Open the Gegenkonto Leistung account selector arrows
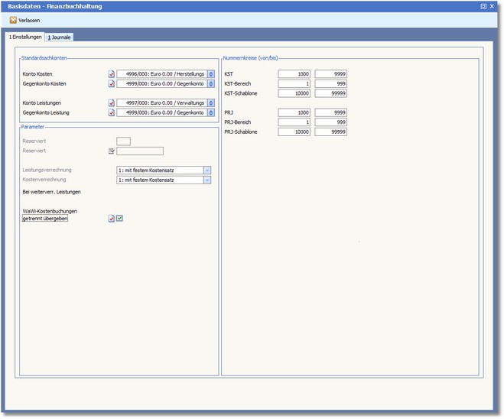504x419 pixels. pyautogui.click(x=210, y=113)
